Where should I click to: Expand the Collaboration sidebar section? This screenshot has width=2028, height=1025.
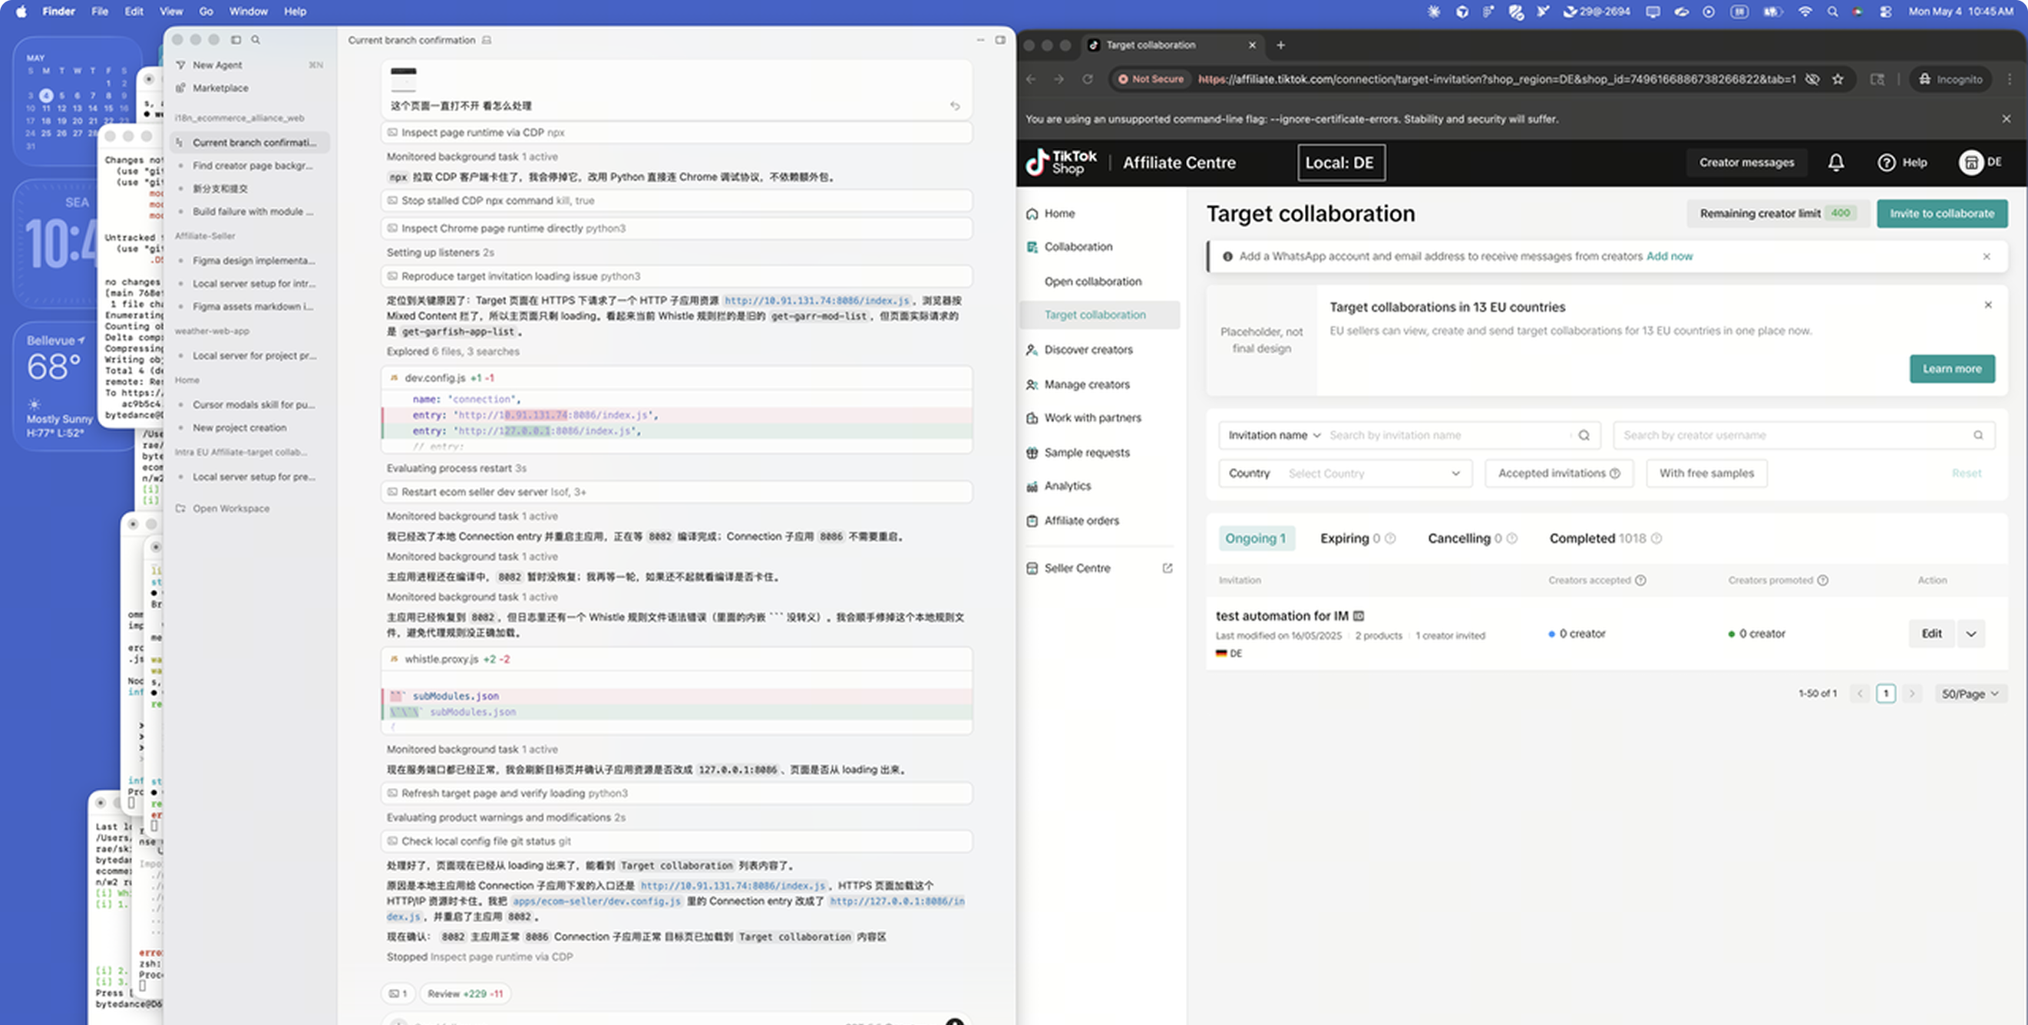1078,247
